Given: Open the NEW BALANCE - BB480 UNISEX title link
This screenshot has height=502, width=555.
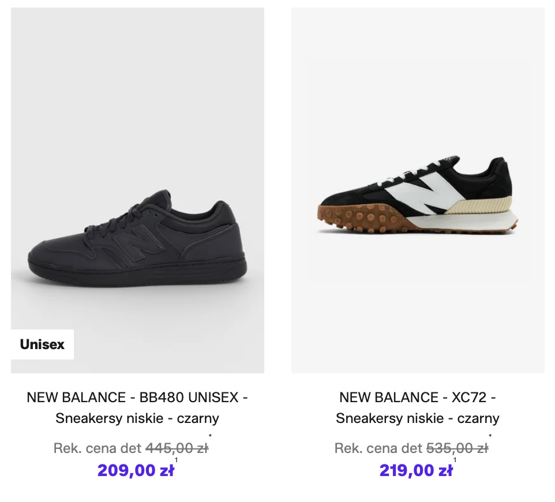Looking at the screenshot, I should click(137, 398).
